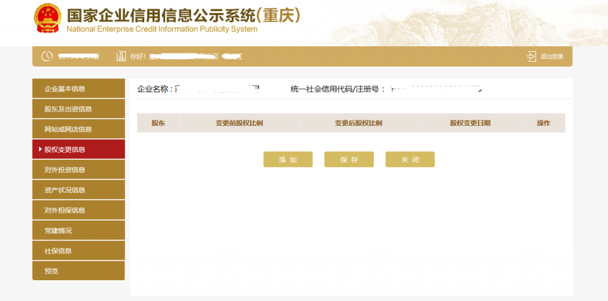Image resolution: width=608 pixels, height=301 pixels.
Task: Click the 企业名称 label text
Action: (155, 89)
